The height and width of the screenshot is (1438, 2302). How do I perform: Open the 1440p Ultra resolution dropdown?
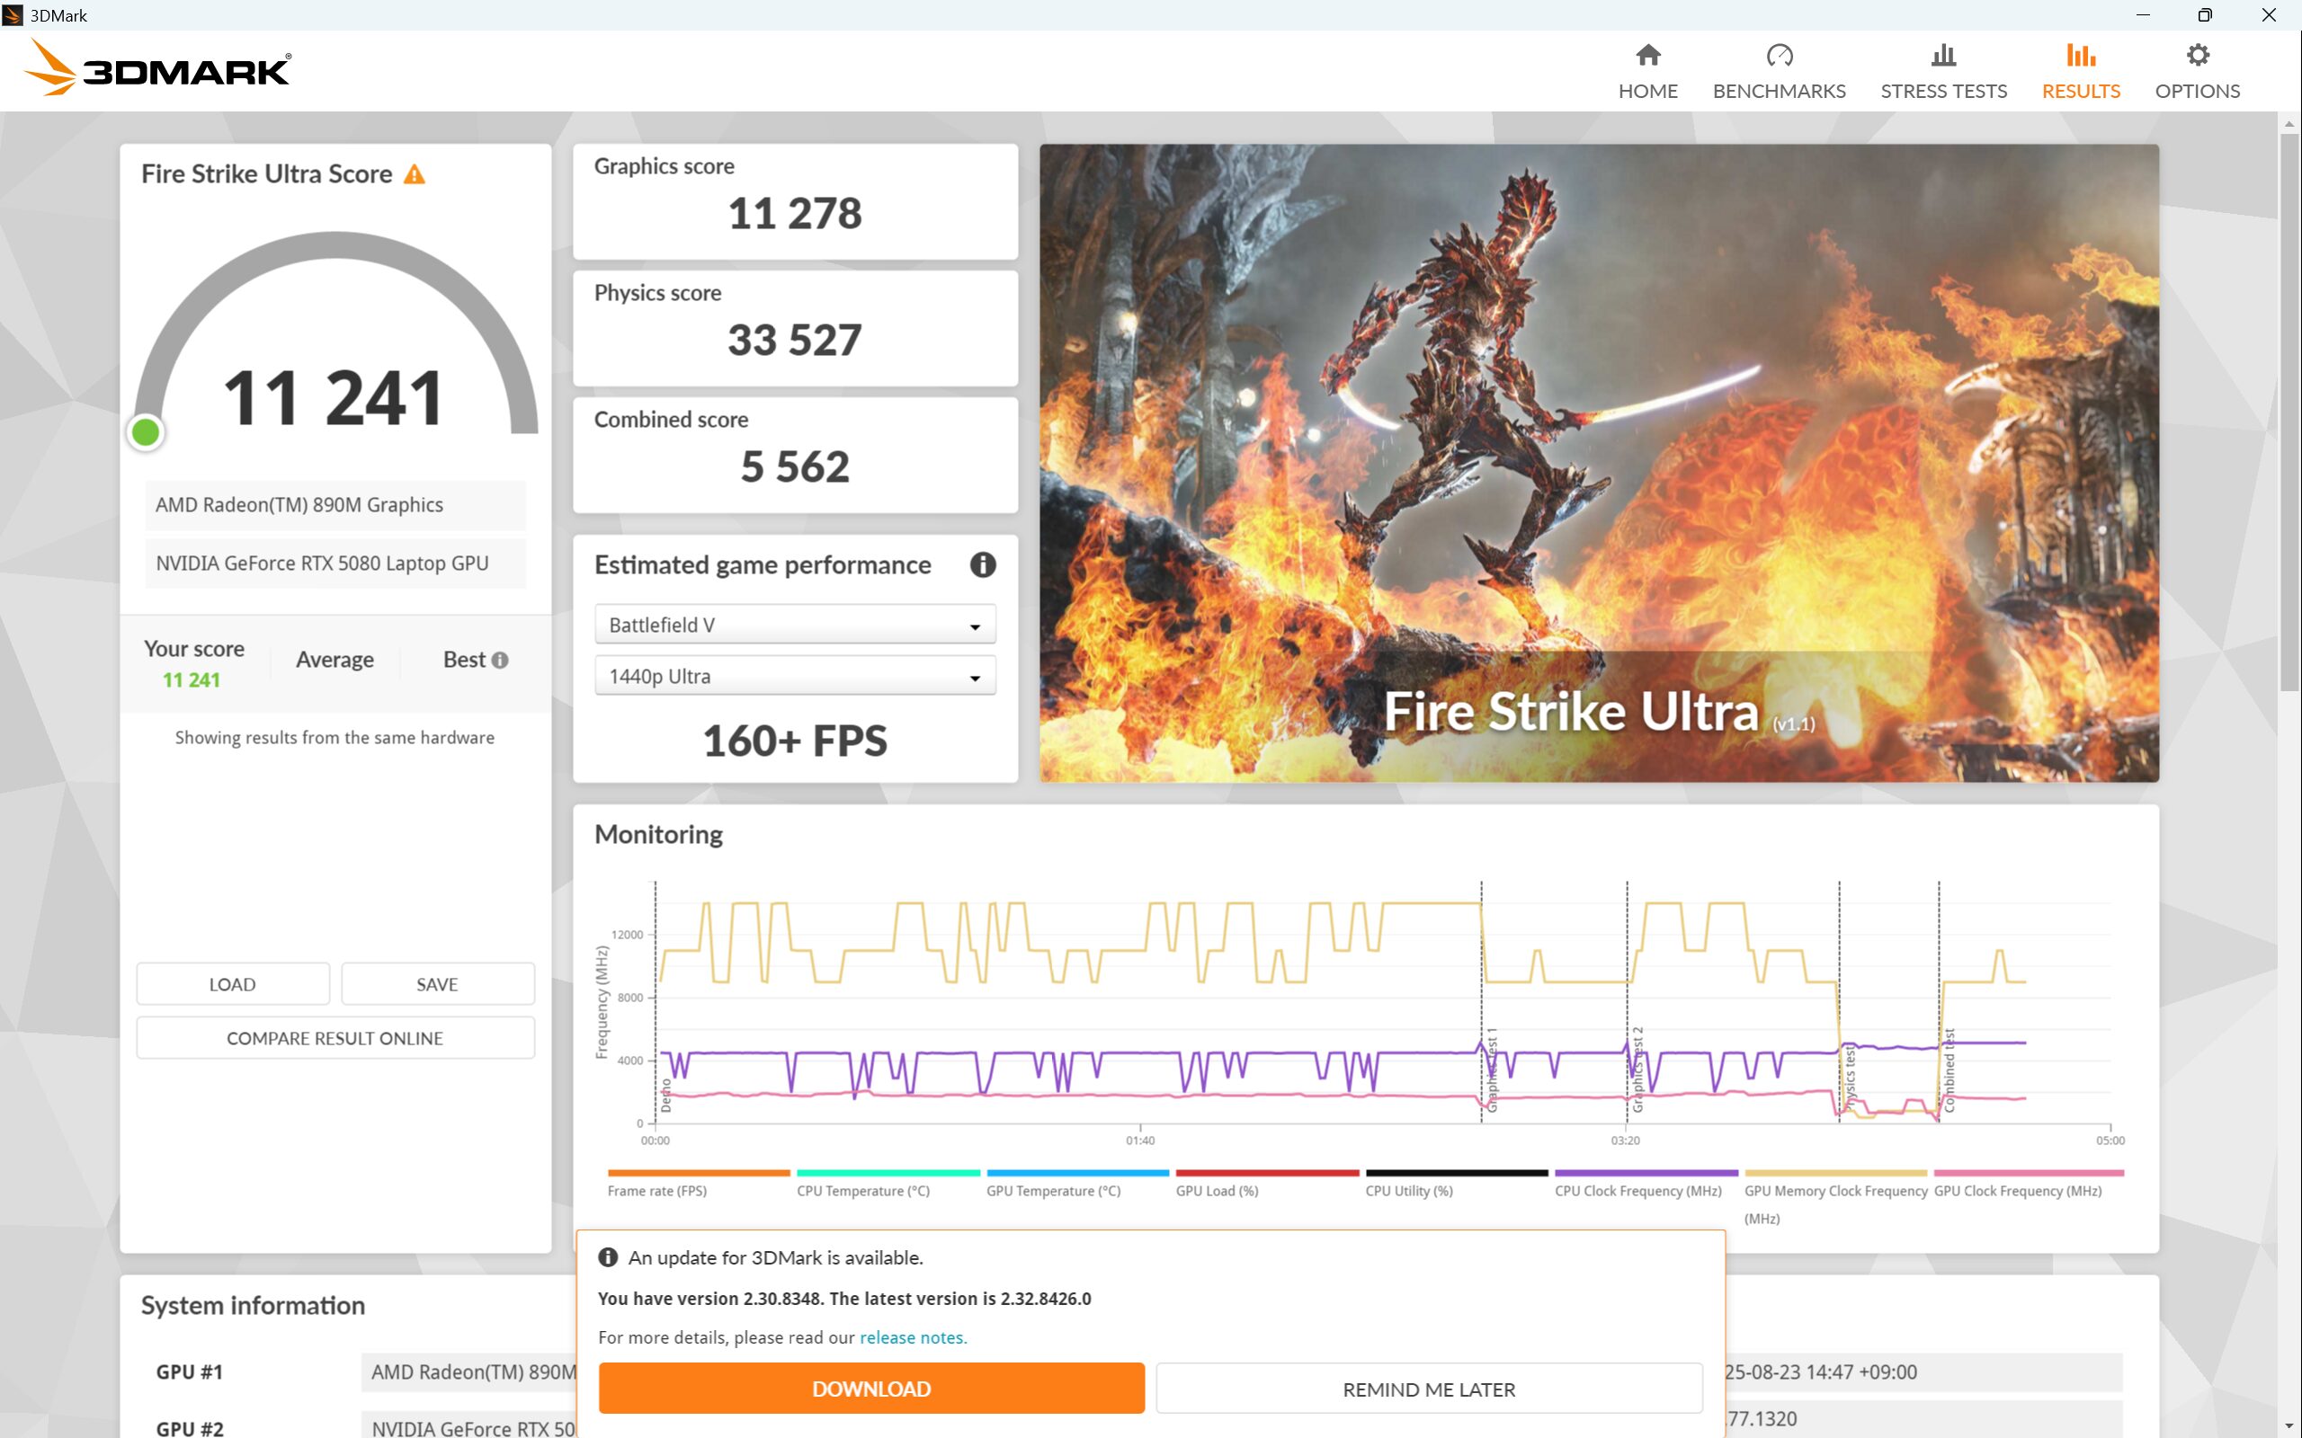tap(794, 676)
